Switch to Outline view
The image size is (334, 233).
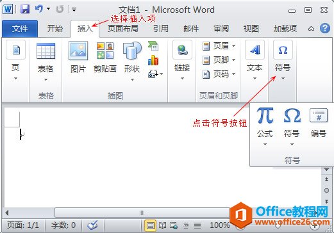(185, 225)
